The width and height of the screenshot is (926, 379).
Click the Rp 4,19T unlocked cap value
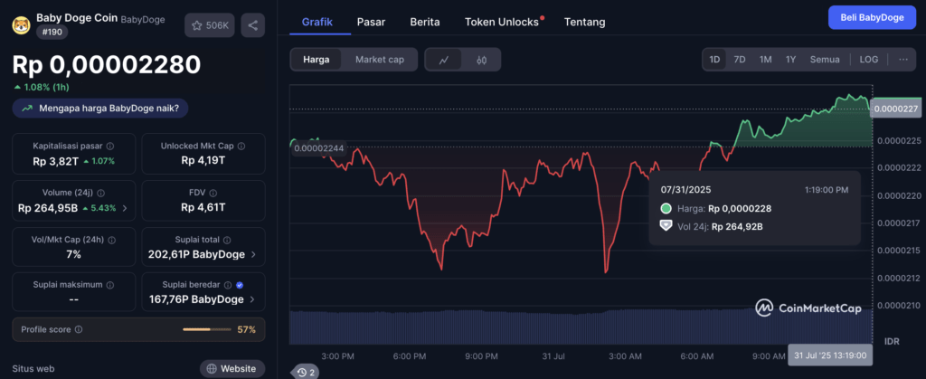coord(203,161)
